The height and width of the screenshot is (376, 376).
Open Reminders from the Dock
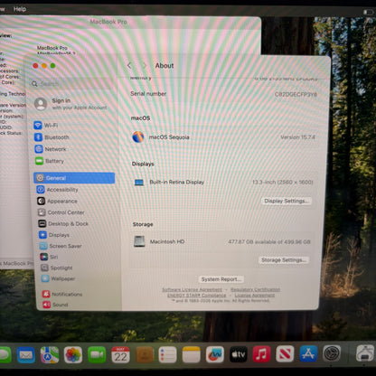click(167, 355)
